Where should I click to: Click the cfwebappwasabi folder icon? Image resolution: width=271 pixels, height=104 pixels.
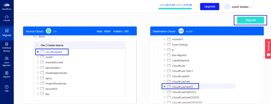coord(42,73)
